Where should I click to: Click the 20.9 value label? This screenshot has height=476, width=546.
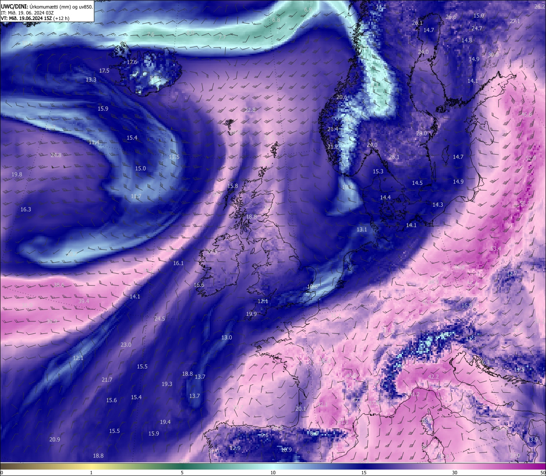coord(55,440)
